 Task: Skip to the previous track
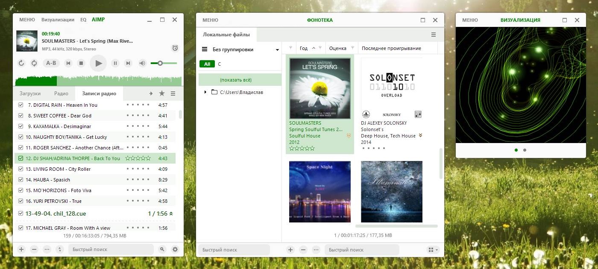(68, 63)
